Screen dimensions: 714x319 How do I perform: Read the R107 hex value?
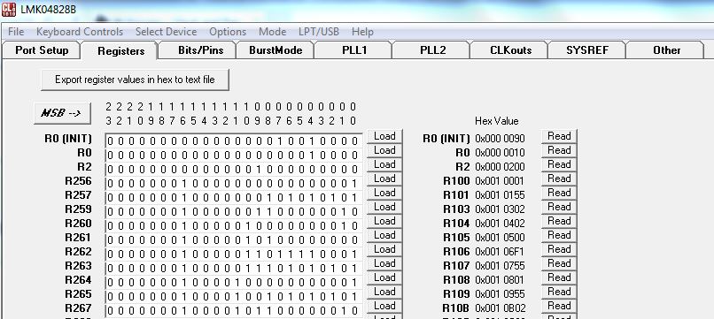559,262
